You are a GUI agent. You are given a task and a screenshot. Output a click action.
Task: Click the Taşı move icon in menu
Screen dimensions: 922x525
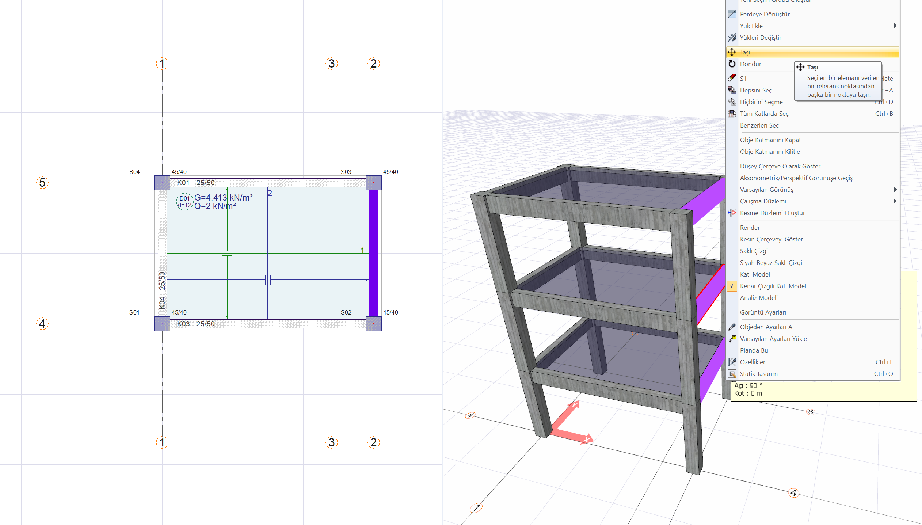[x=732, y=52]
